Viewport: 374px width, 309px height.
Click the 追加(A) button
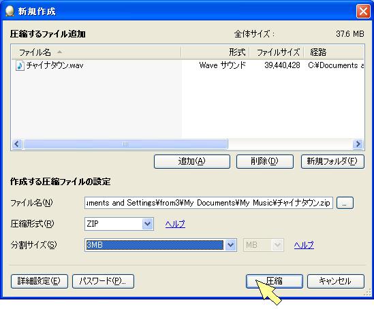192,161
